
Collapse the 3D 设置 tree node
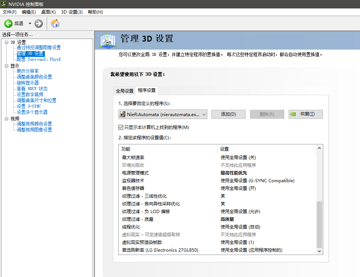[6, 42]
